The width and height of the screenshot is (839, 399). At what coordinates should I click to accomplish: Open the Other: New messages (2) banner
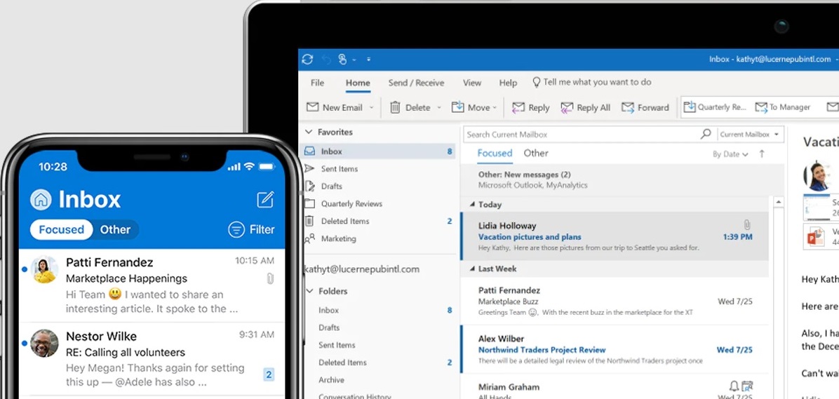pos(615,180)
